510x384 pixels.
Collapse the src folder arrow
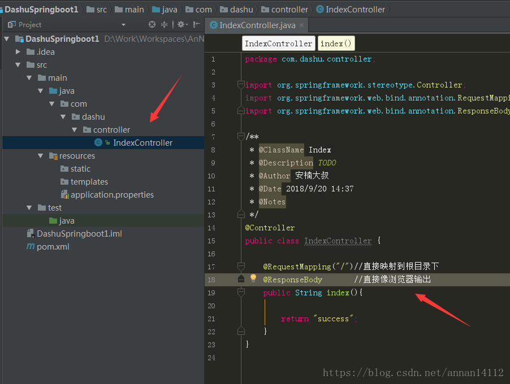[18, 65]
